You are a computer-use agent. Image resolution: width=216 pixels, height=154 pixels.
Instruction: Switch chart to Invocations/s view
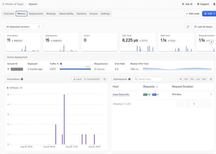point(92,79)
